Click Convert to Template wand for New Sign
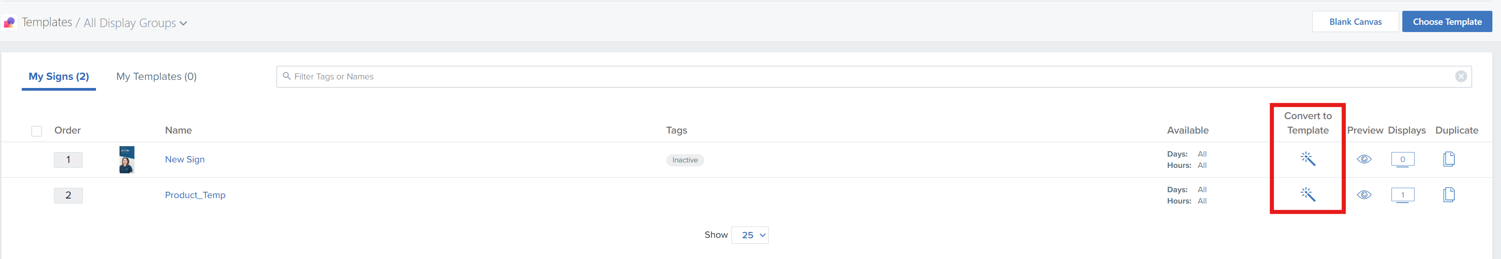Screen dimensions: 1501x259 pyautogui.click(x=1308, y=159)
